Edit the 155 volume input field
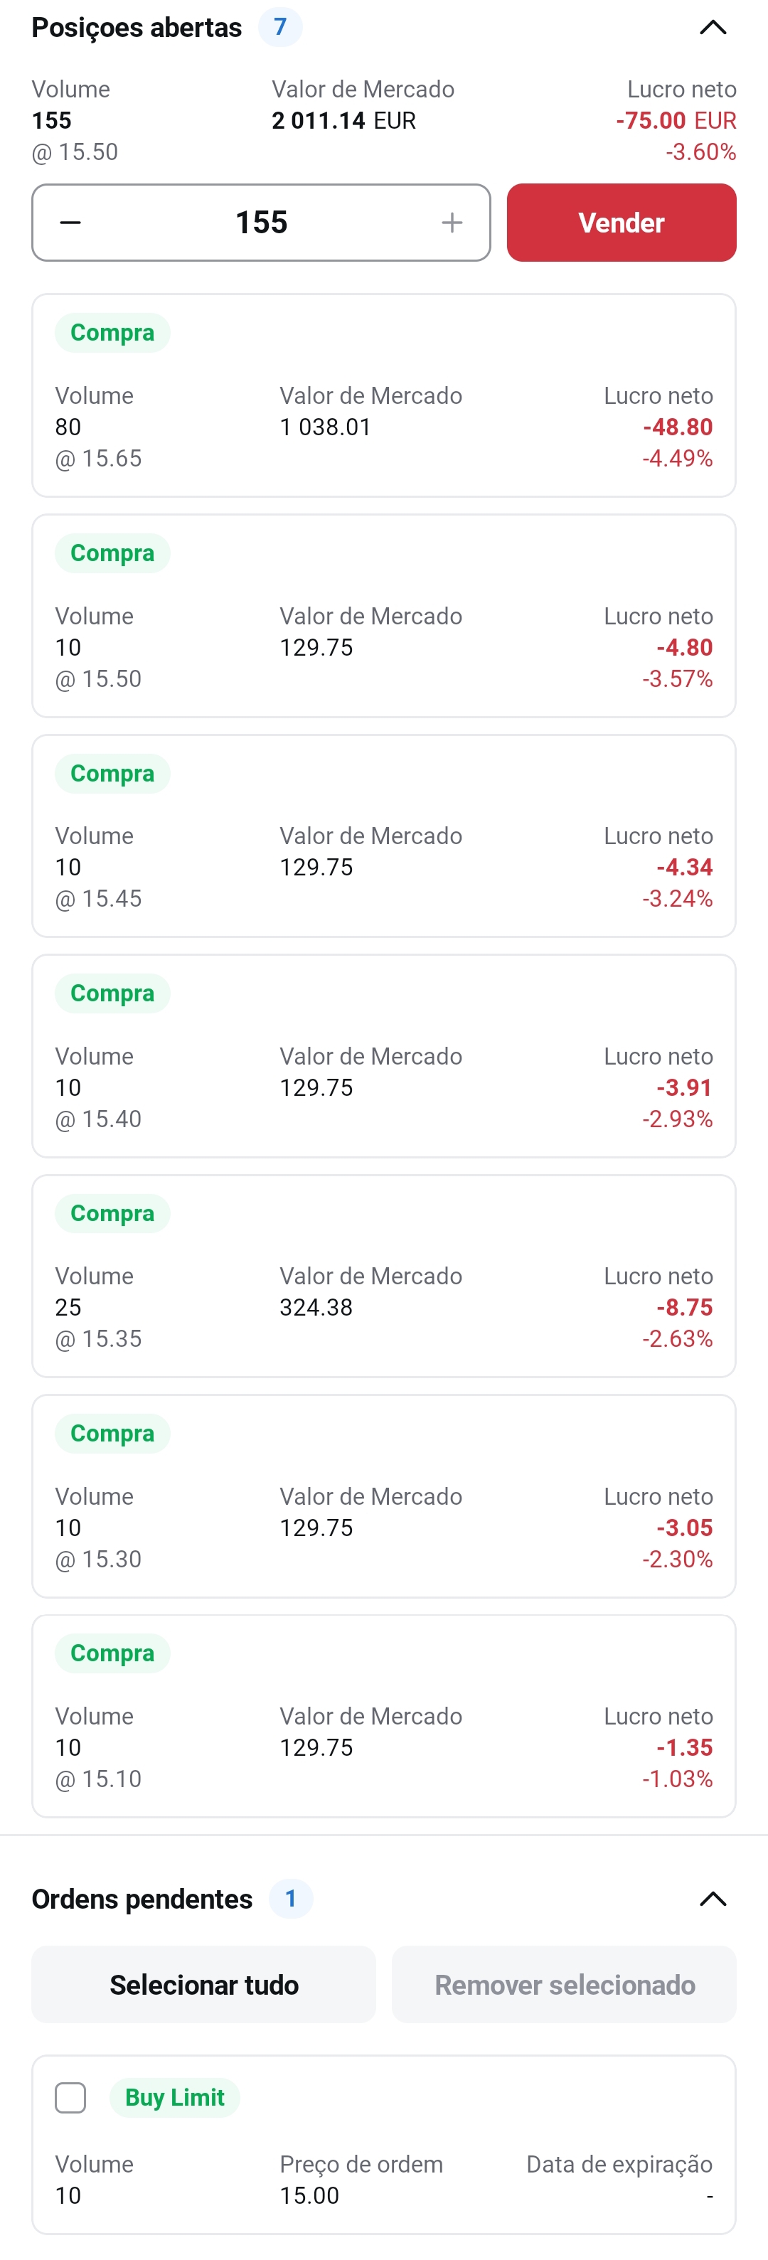 coord(261,223)
